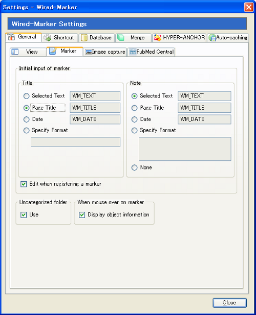Choose Specify Format for the Note
The image size is (256, 315).
134,130
